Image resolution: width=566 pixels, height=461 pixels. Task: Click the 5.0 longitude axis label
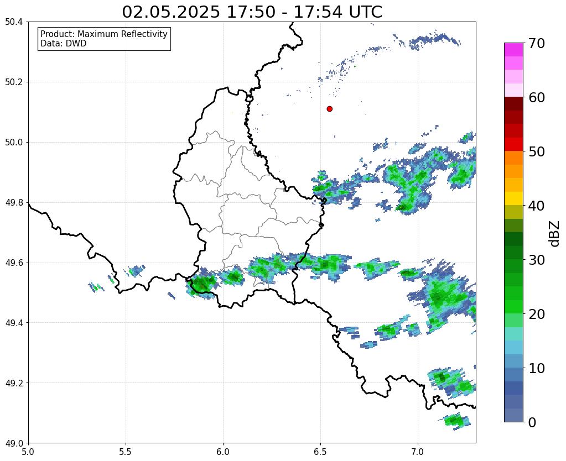coord(28,452)
